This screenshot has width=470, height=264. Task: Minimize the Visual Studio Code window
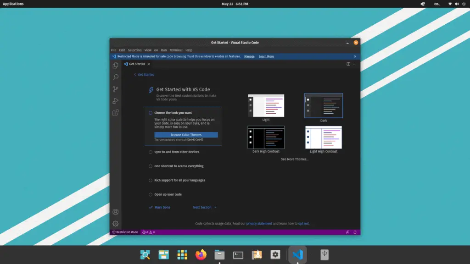point(347,43)
